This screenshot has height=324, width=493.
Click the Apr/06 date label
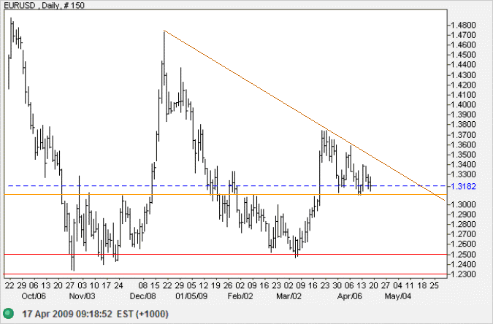coord(350,296)
